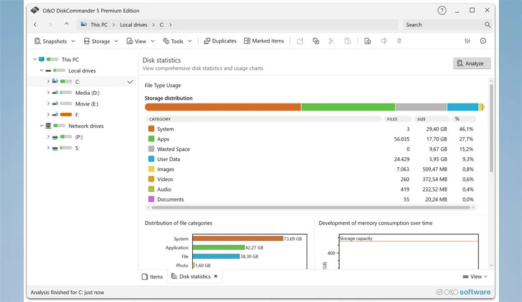Open settings sliders icon
This screenshot has height=302, width=522.
[x=468, y=41]
